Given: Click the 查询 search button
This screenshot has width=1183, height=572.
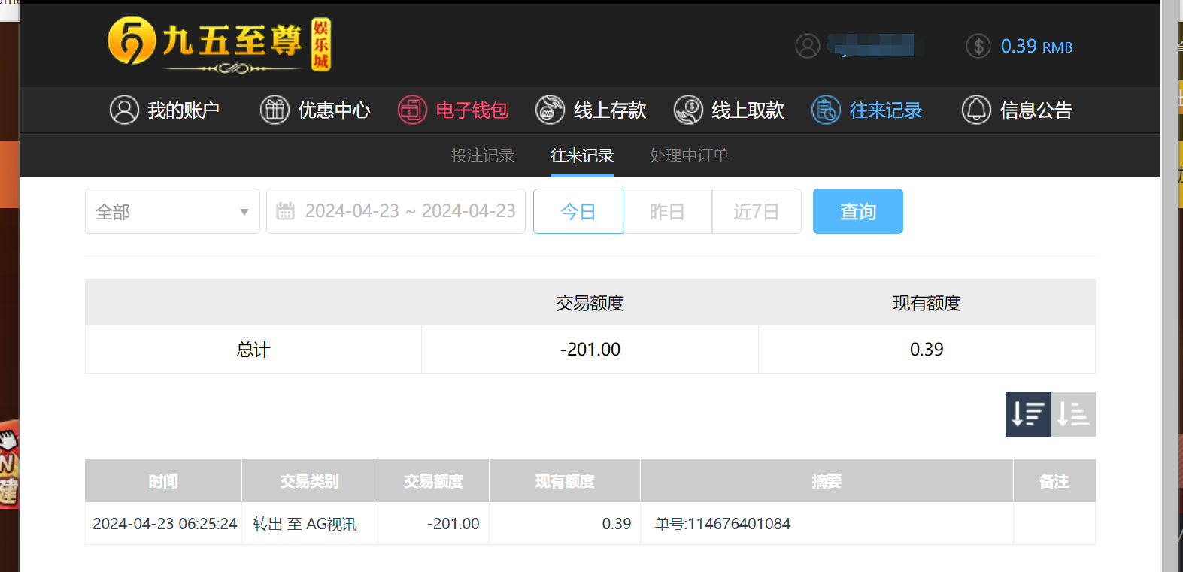Looking at the screenshot, I should (858, 211).
